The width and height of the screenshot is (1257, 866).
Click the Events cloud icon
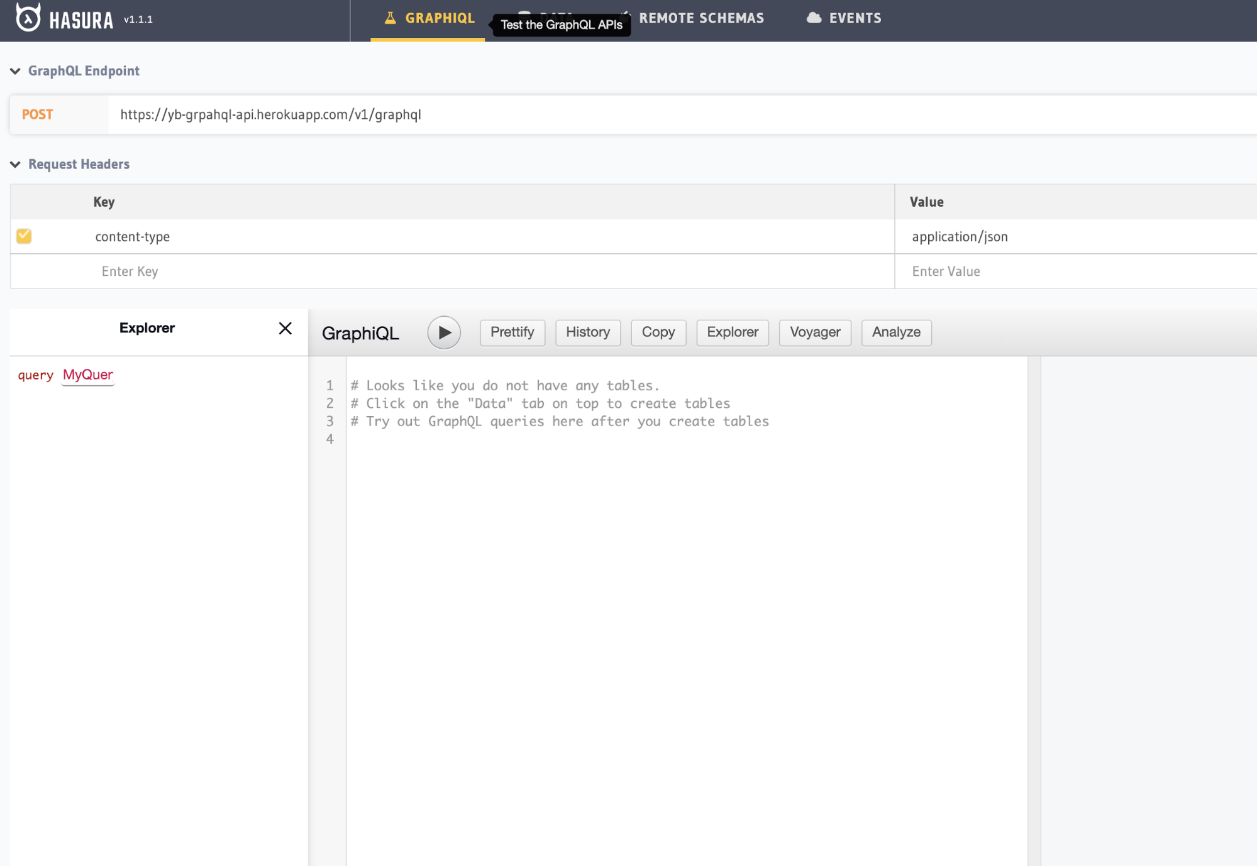(x=814, y=18)
